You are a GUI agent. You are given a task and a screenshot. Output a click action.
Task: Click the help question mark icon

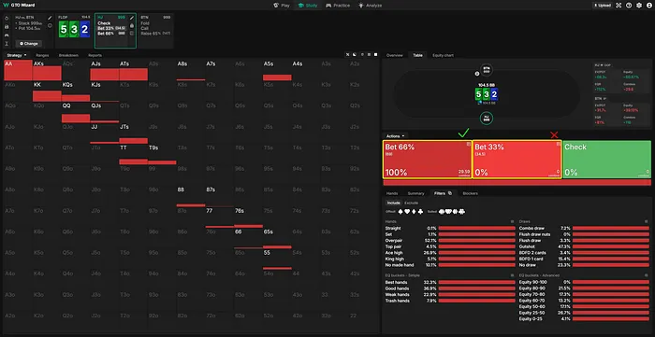(x=629, y=6)
